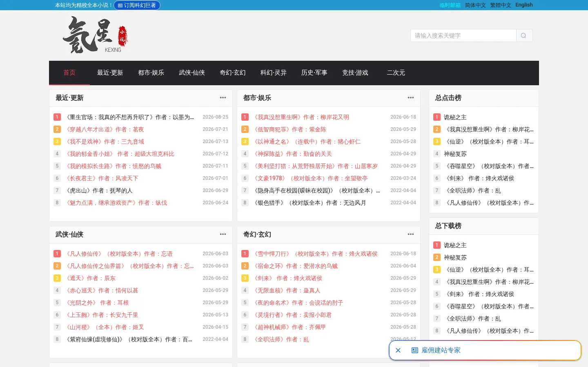Open the 武侠·仙侠 panel more dots
Screen dimensions: 588x367
click(x=223, y=234)
